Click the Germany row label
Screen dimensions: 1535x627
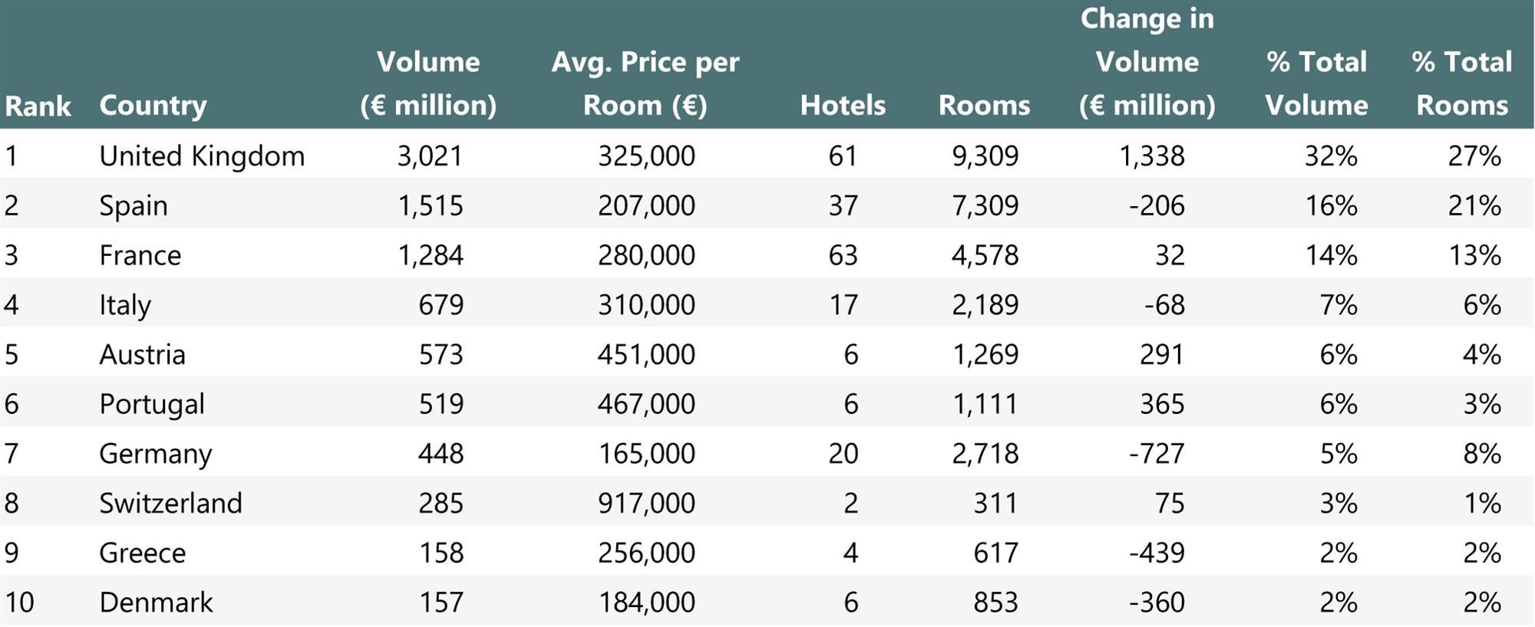point(156,455)
